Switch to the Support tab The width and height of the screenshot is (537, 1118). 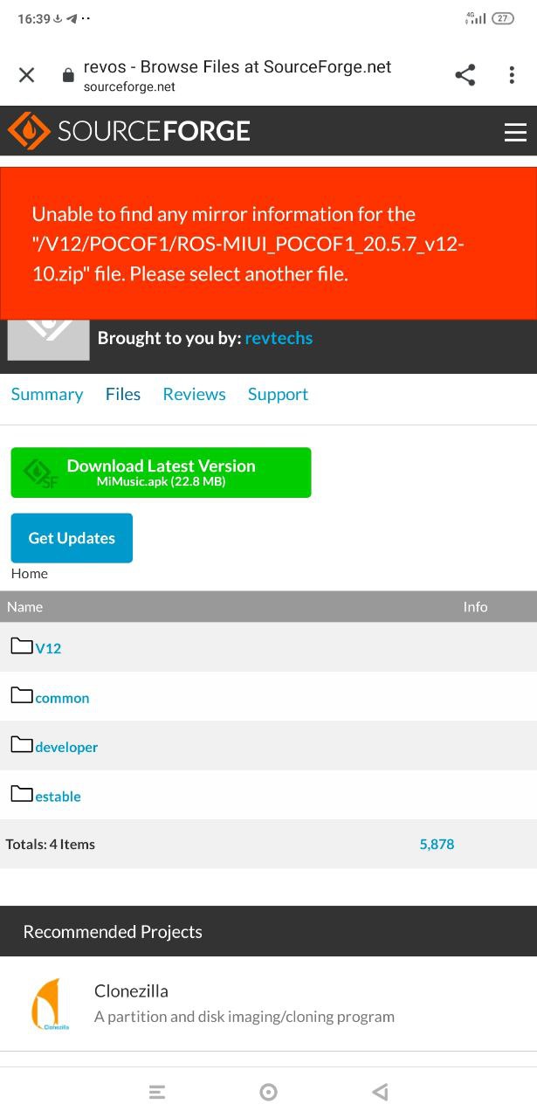coord(278,394)
